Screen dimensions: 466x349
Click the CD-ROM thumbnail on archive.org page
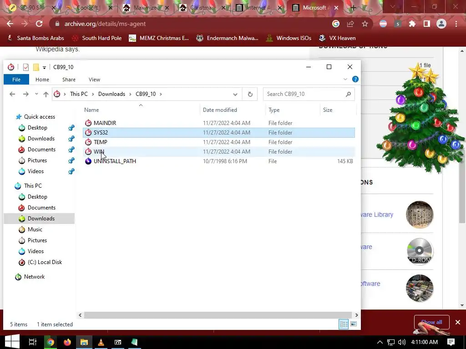[419, 251]
